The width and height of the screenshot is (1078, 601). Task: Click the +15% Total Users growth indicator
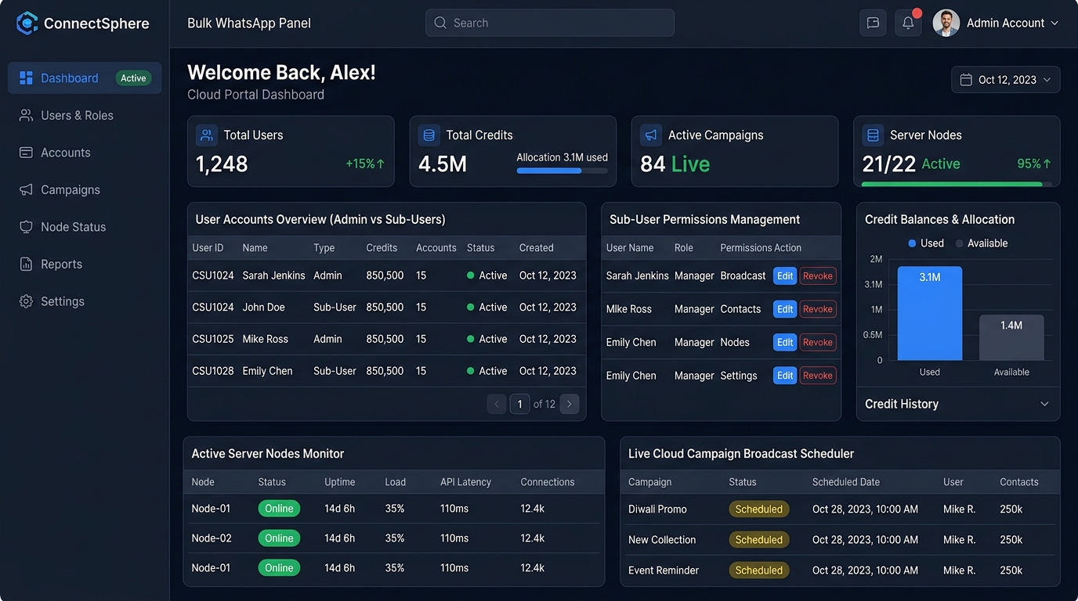coord(365,164)
